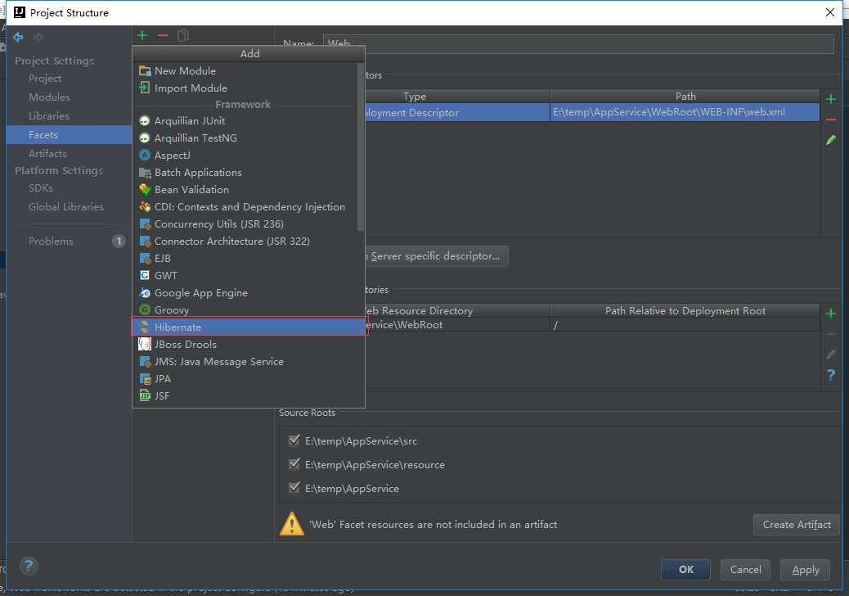Click the AspectJ framework icon
The image size is (849, 596).
tap(145, 155)
